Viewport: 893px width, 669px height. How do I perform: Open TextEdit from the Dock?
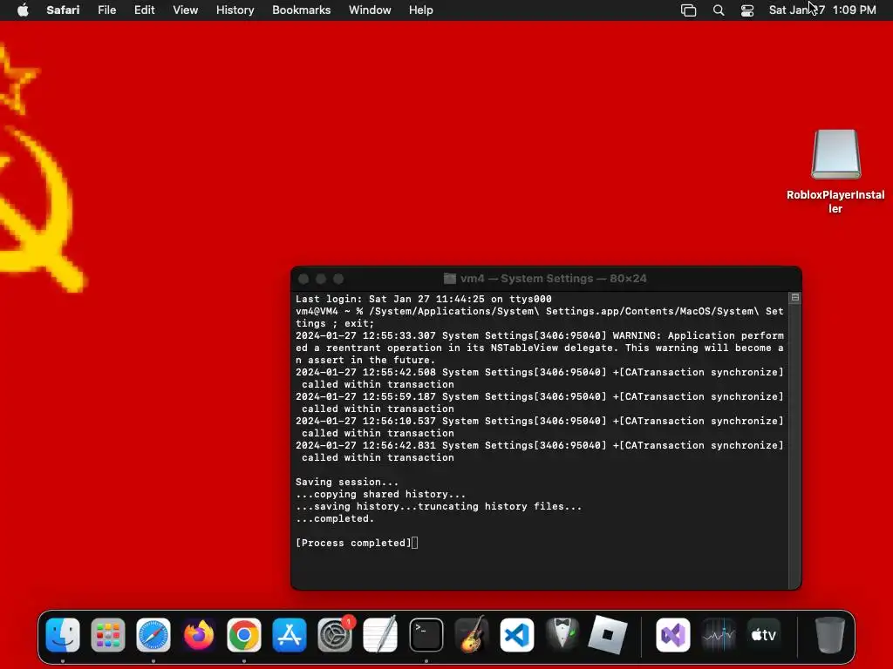point(380,635)
